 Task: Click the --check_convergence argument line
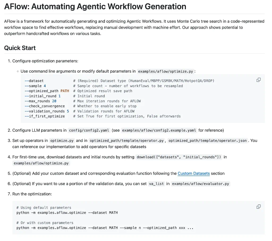(x=45, y=106)
